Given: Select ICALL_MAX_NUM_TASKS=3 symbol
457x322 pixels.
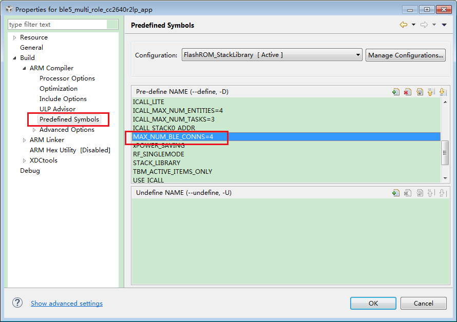Looking at the screenshot, I should pos(286,119).
